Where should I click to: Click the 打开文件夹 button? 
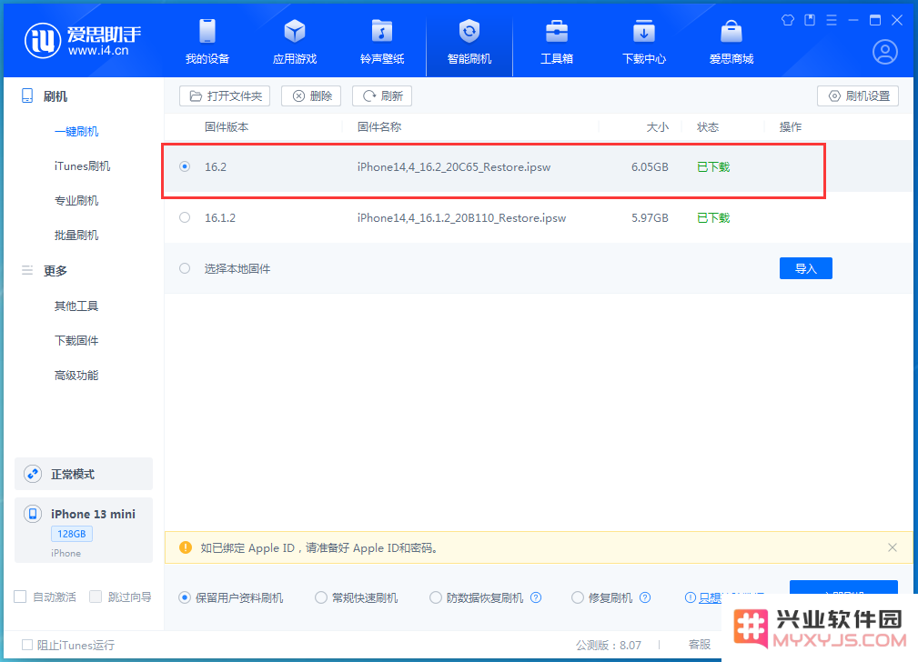click(225, 96)
